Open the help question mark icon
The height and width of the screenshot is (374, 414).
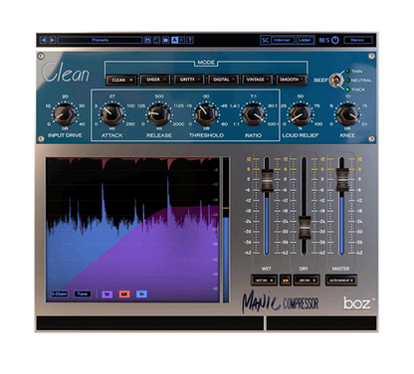pos(190,40)
